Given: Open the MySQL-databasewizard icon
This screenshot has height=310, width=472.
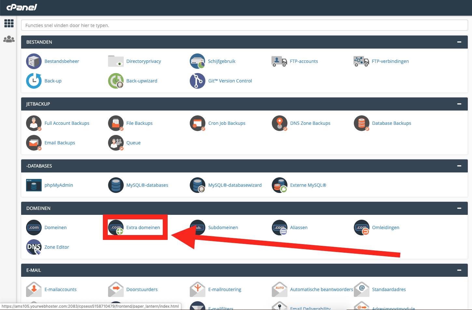Looking at the screenshot, I should click(x=198, y=185).
